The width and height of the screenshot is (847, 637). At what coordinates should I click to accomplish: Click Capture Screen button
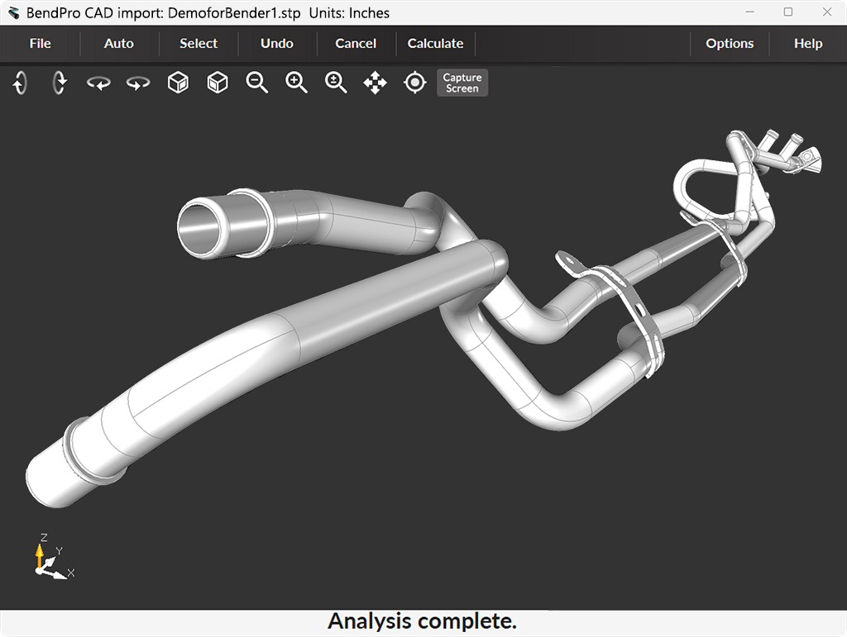point(462,83)
